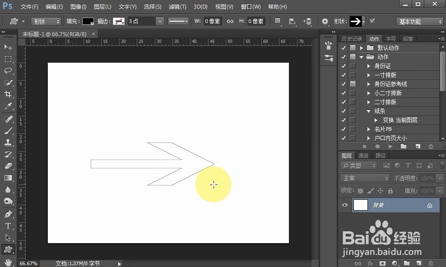Viewport: 446px width, 267px height.
Task: Select the Quick Selection tool
Action: (x=8, y=83)
